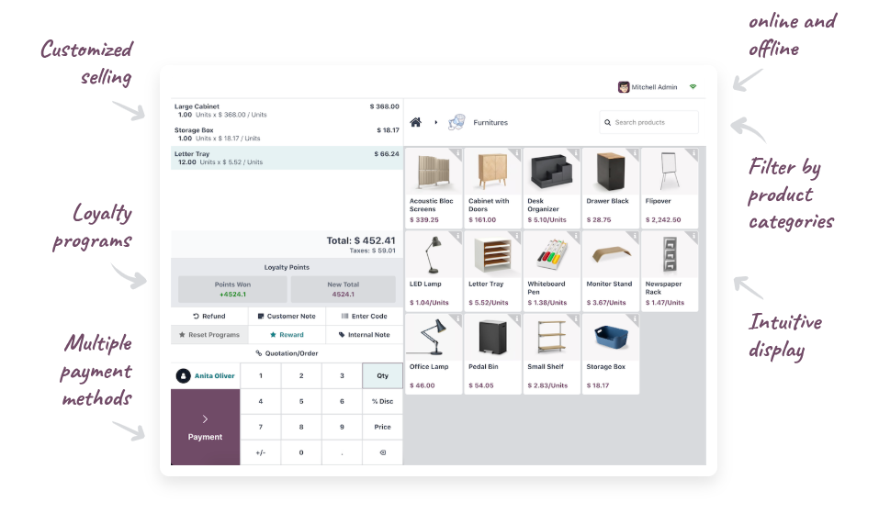Tap numpad key 6
This screenshot has width=879, height=513.
click(342, 402)
